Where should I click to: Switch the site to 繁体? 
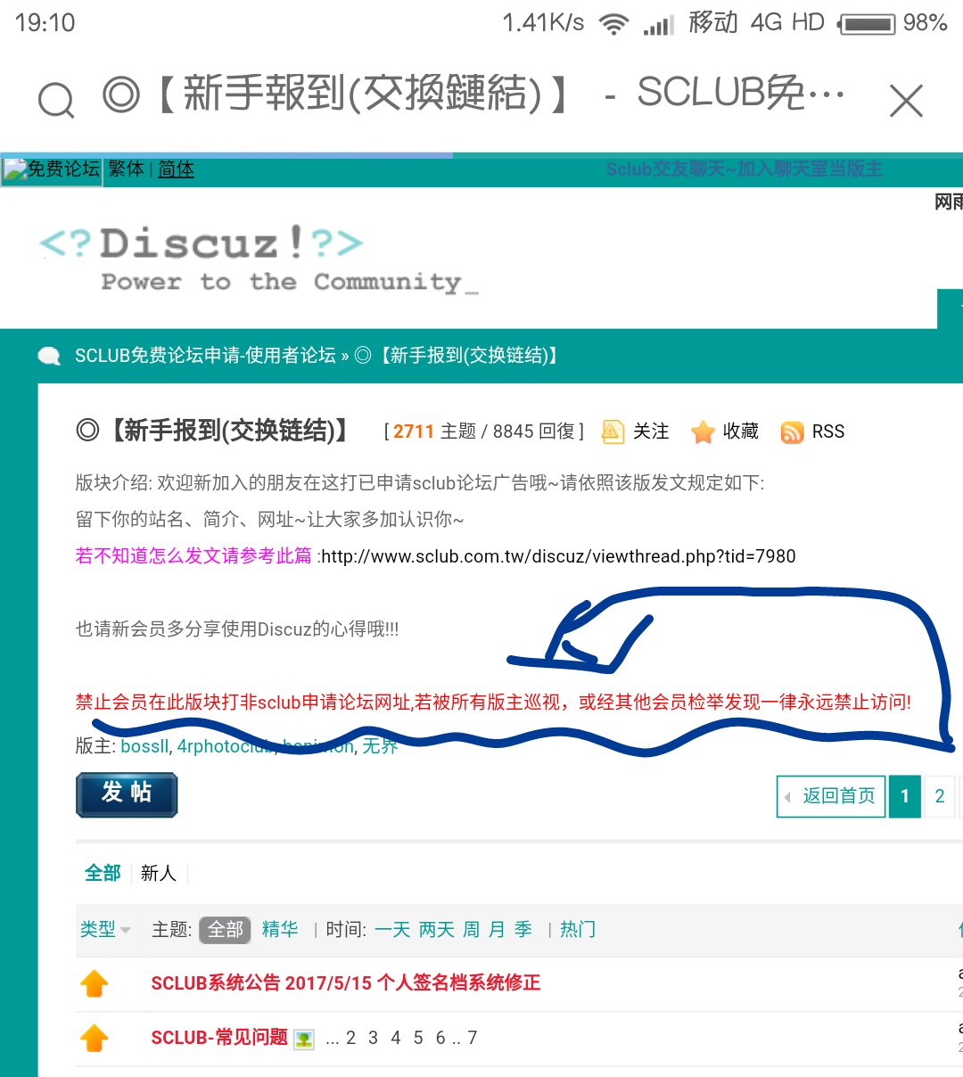pyautogui.click(x=126, y=169)
